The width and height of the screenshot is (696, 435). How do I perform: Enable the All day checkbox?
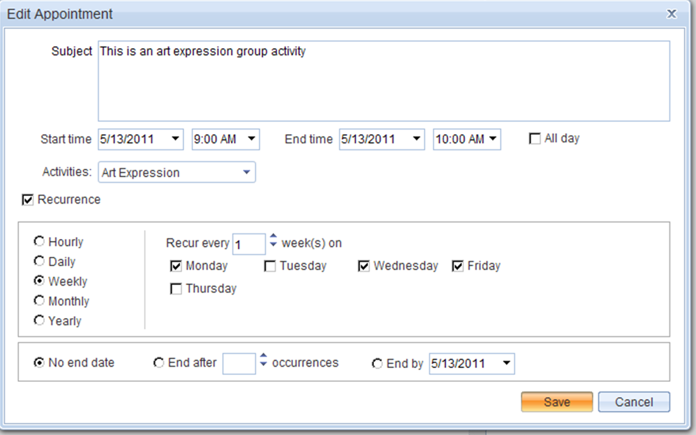[535, 139]
